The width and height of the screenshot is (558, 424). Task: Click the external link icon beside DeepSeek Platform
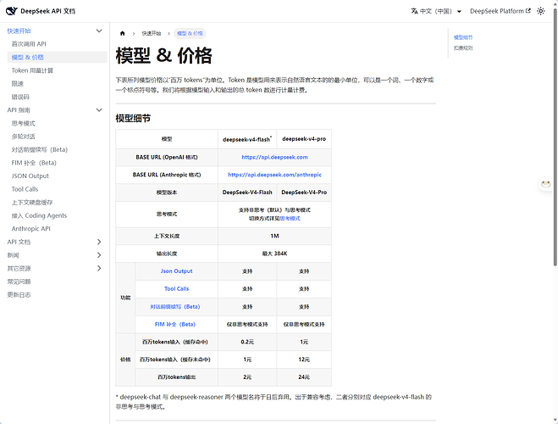click(528, 11)
